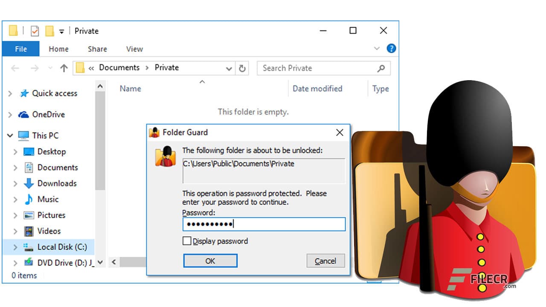Toggle the Display password option off and on
This screenshot has height=307, width=546.
[187, 240]
